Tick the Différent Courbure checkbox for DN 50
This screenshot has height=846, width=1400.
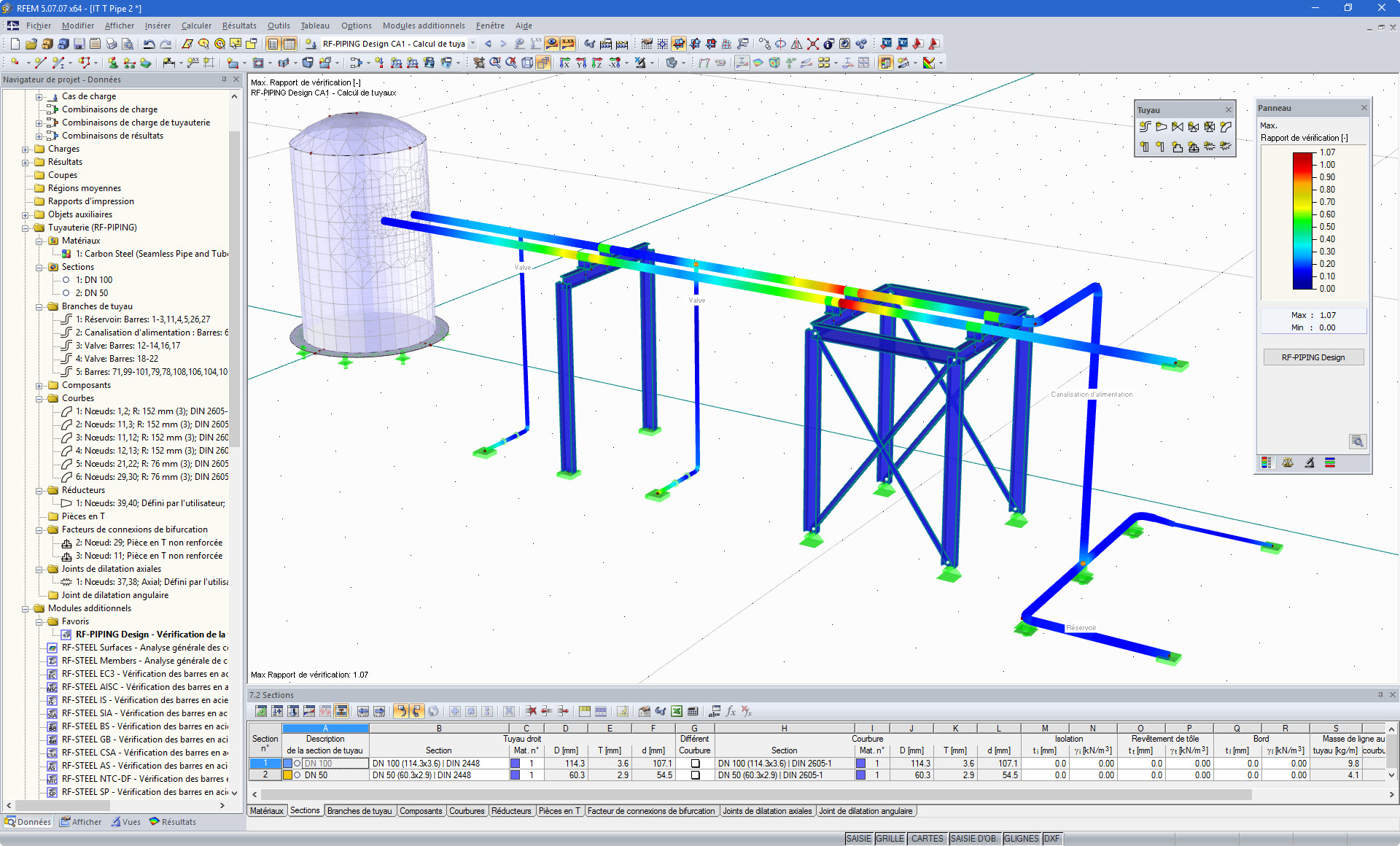click(x=695, y=775)
